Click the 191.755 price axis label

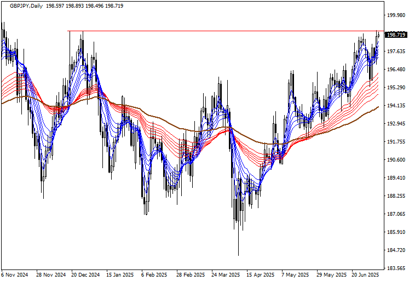pyautogui.click(x=396, y=142)
